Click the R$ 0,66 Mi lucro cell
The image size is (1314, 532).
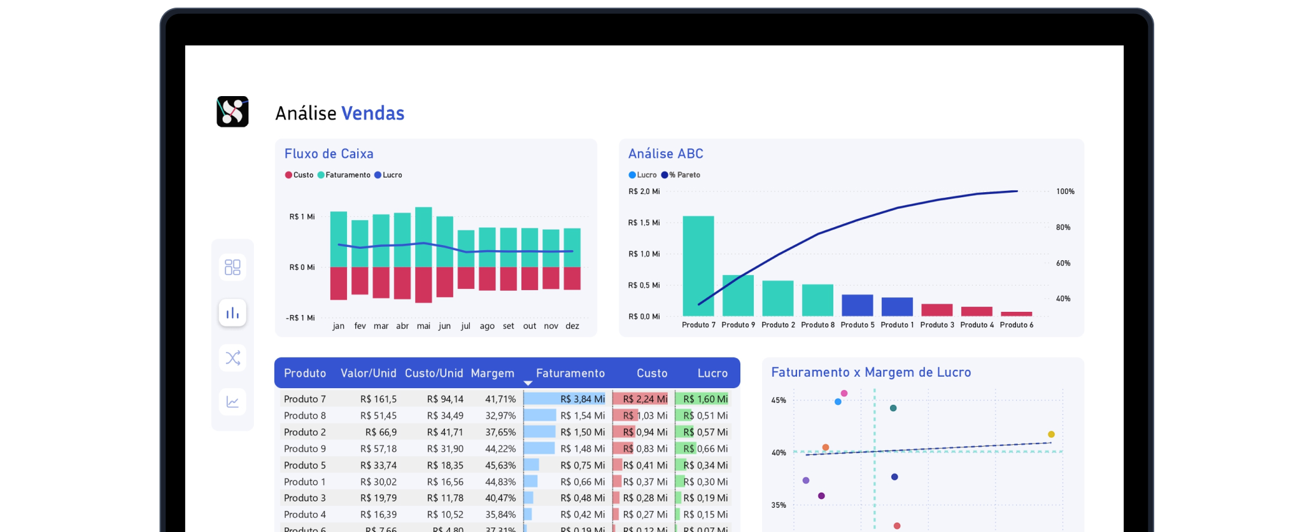coord(705,449)
